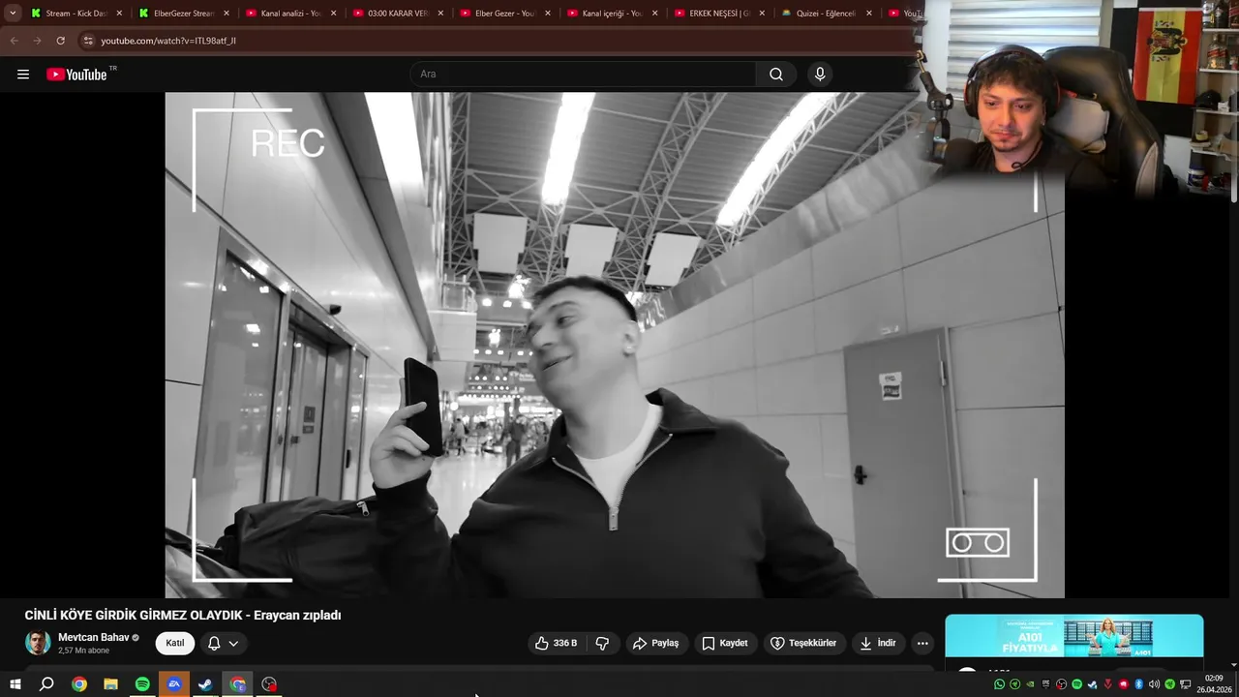Open the Mevtcan Bahav channel name link
The height and width of the screenshot is (697, 1239).
[94, 637]
